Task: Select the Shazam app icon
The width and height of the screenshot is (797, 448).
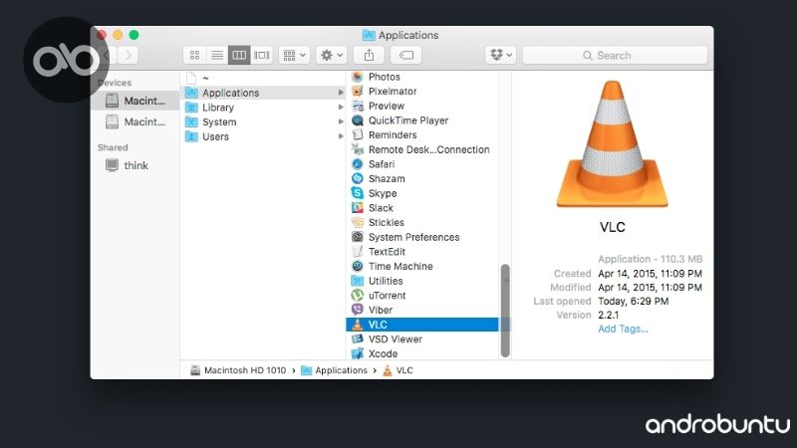Action: (x=358, y=179)
